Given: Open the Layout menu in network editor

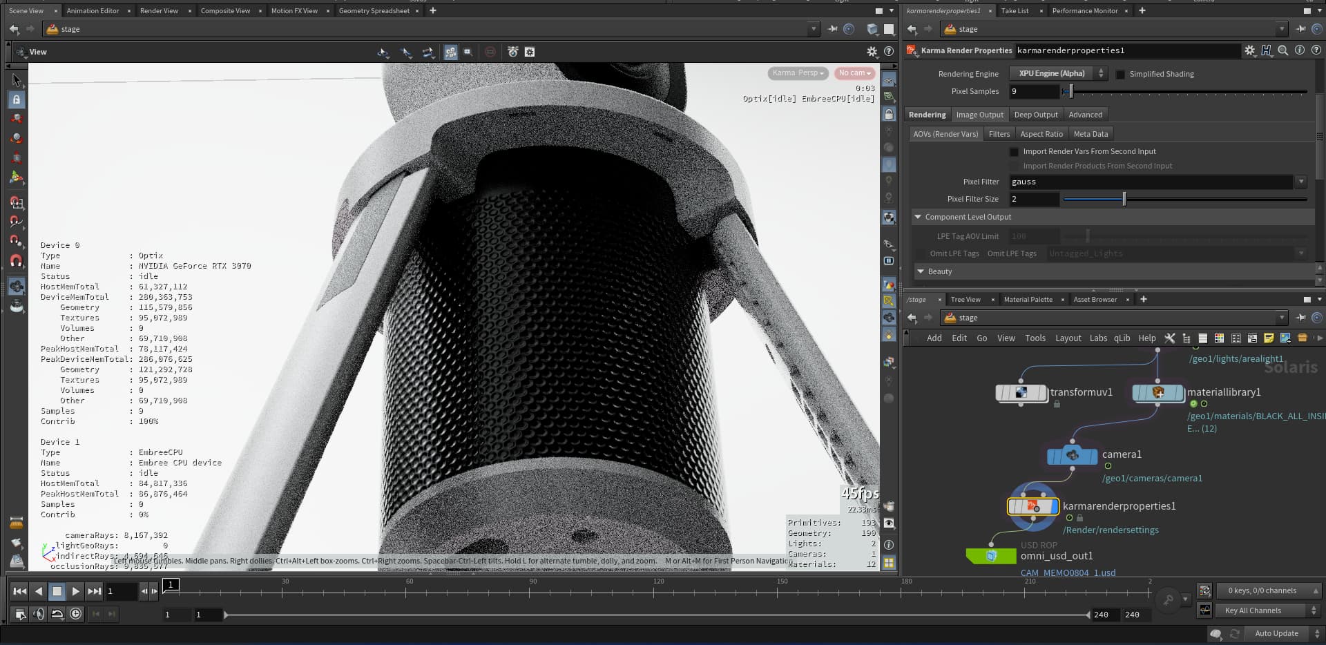Looking at the screenshot, I should point(1068,338).
